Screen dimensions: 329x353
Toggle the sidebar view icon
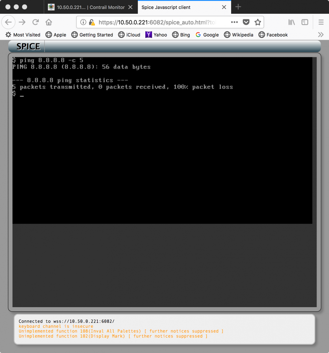[x=305, y=22]
